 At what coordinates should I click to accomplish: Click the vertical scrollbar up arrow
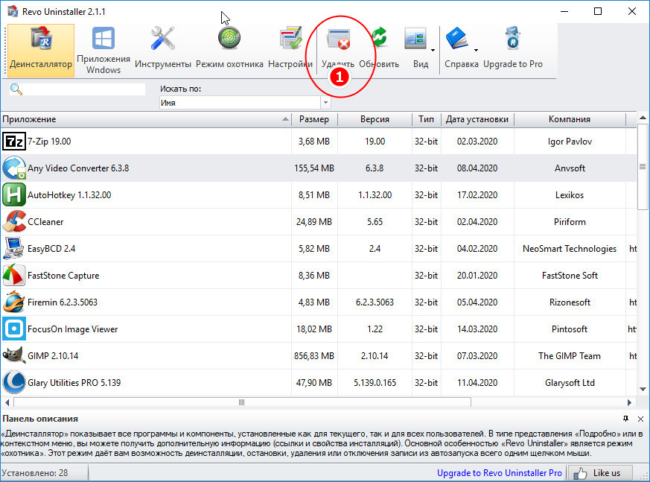643,118
